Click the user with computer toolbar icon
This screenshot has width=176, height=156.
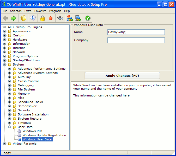pyautogui.click(x=70, y=18)
